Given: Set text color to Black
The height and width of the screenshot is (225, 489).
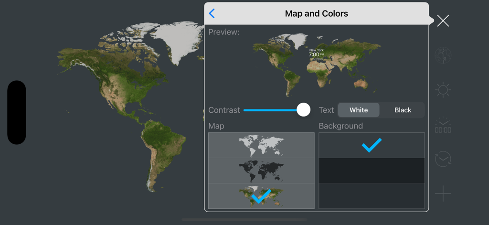Looking at the screenshot, I should pos(403,110).
